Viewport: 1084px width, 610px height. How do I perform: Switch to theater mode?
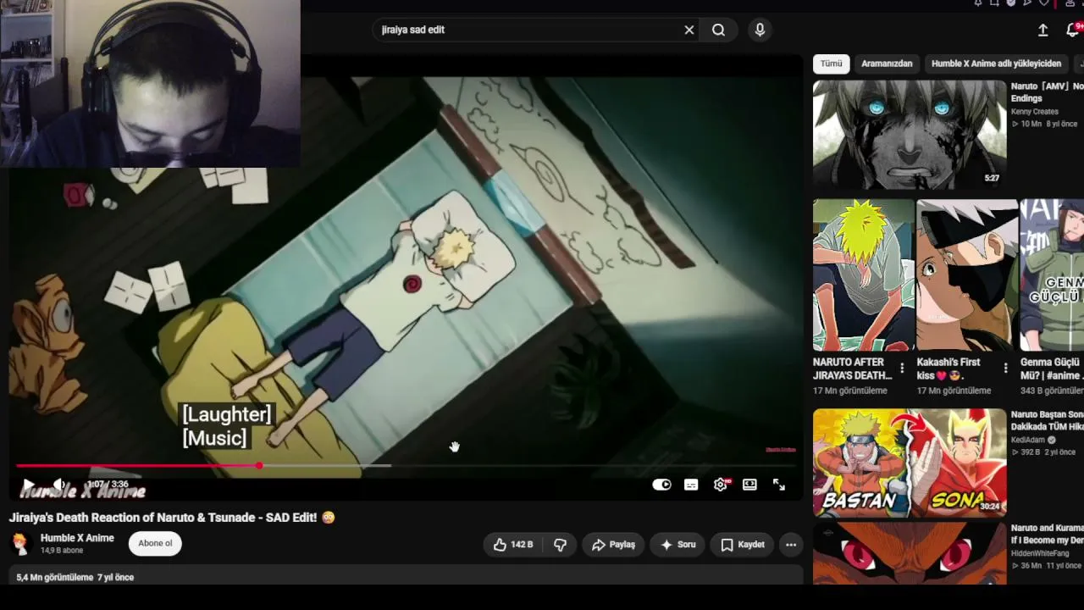tap(749, 485)
